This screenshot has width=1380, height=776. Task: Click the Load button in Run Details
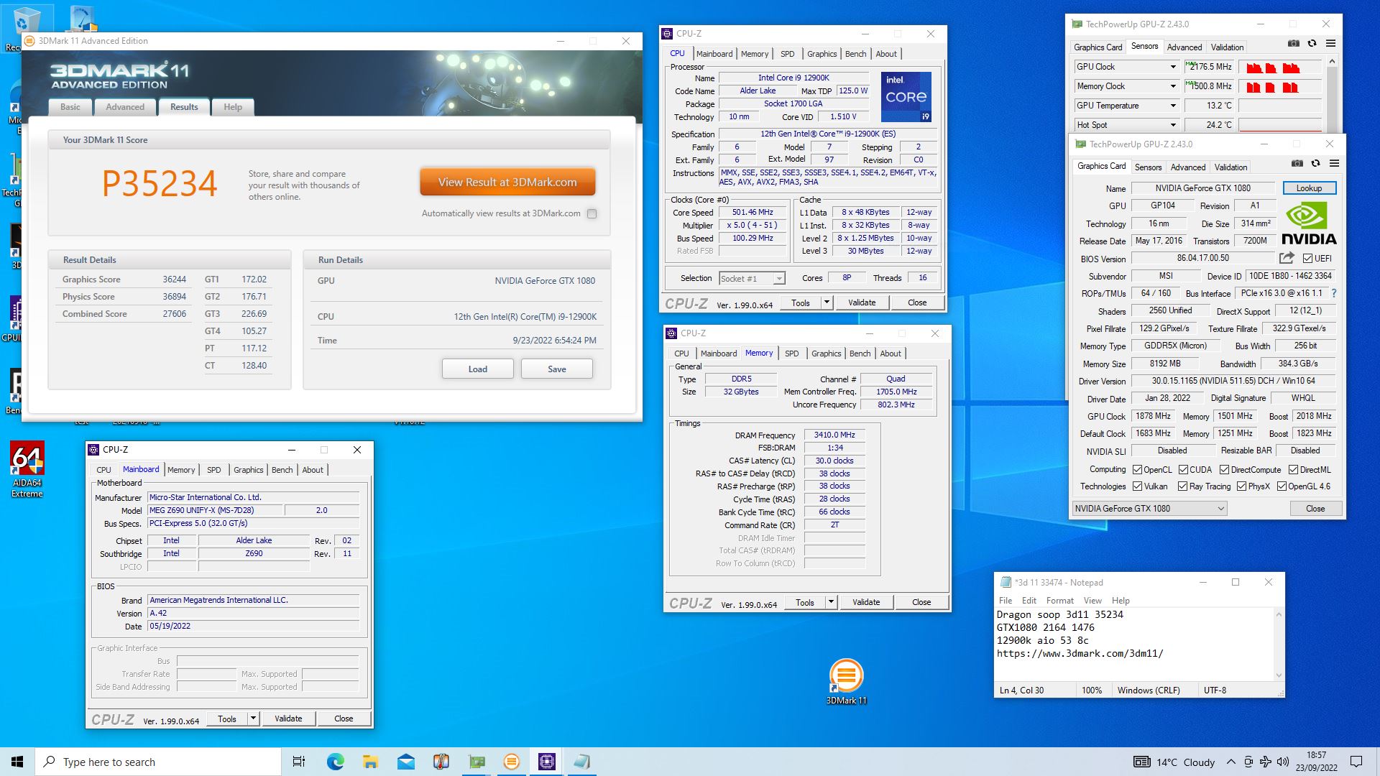[x=478, y=369]
